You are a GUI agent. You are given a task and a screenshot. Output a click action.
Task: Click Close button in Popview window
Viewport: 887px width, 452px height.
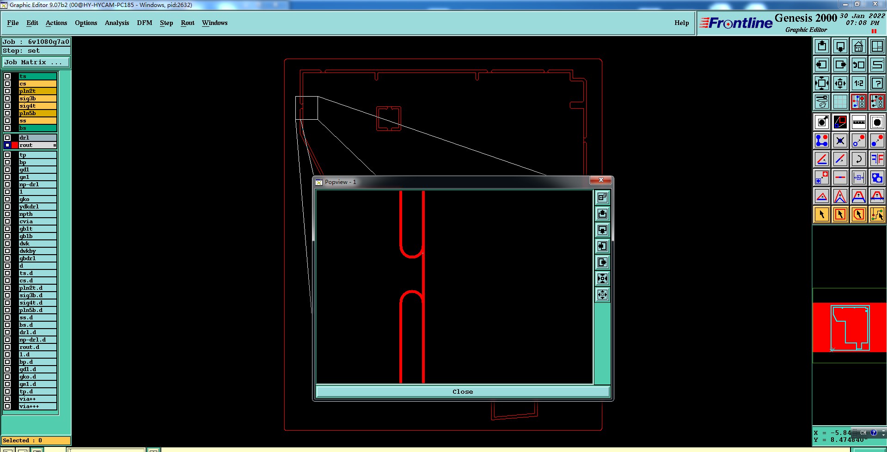463,391
